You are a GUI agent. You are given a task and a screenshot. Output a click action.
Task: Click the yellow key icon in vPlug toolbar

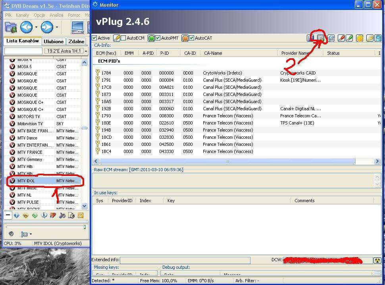tap(370, 38)
